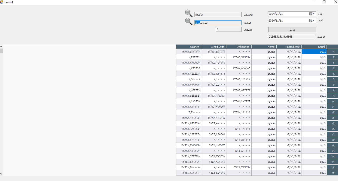Screen dimensions: 338x181
Task: Click the Serial column header
Action: pos(314,47)
